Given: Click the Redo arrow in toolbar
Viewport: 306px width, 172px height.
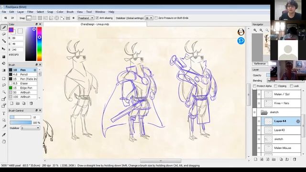Looking at the screenshot, I should coord(12,18).
